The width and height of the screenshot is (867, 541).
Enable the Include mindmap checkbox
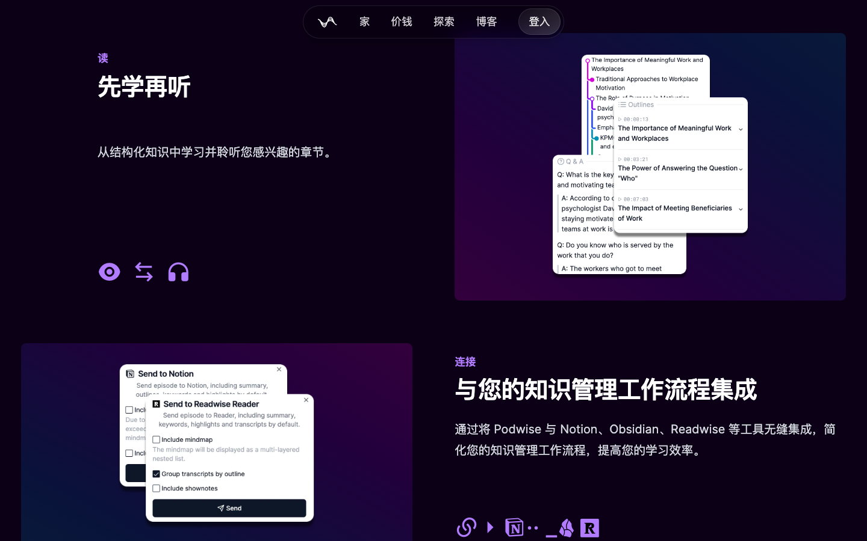[x=156, y=439]
